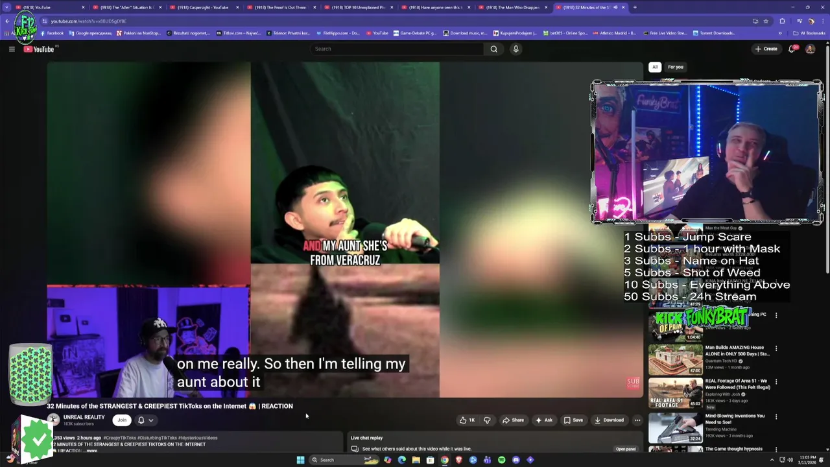Screen dimensions: 830x467
Task: Click the Download button
Action: (609, 420)
